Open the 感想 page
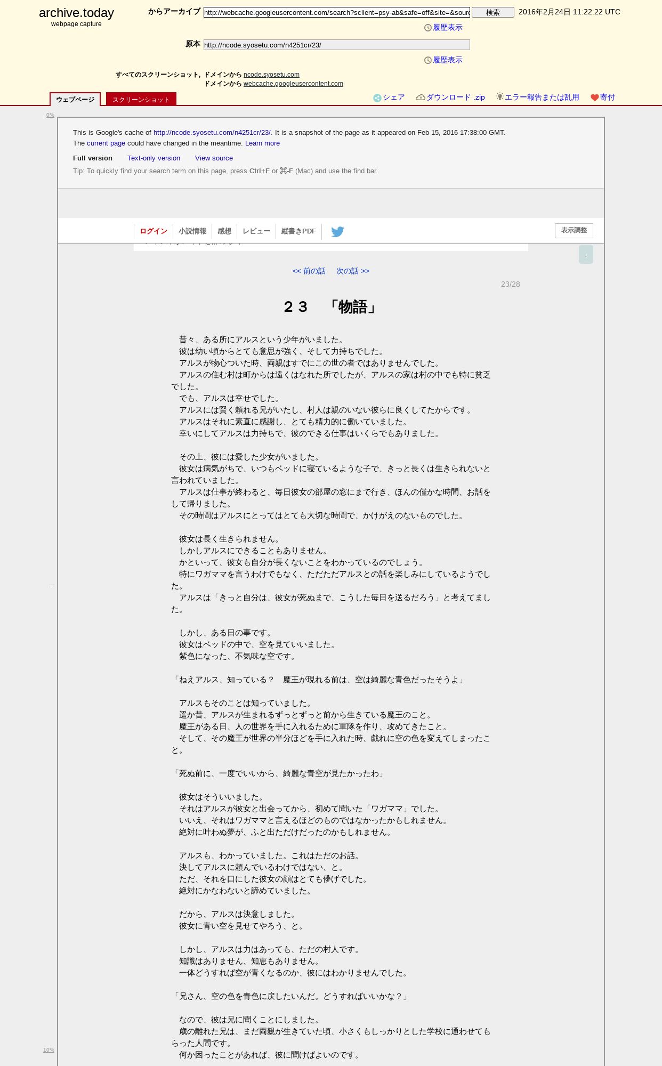662x1066 pixels. point(224,231)
